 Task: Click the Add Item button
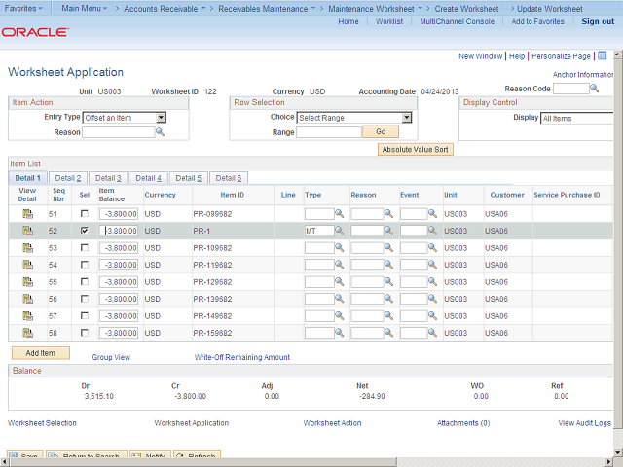pos(40,353)
